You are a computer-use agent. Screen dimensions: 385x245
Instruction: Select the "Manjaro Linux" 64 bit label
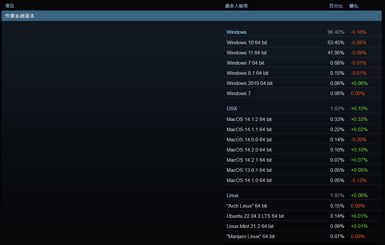pos(250,236)
